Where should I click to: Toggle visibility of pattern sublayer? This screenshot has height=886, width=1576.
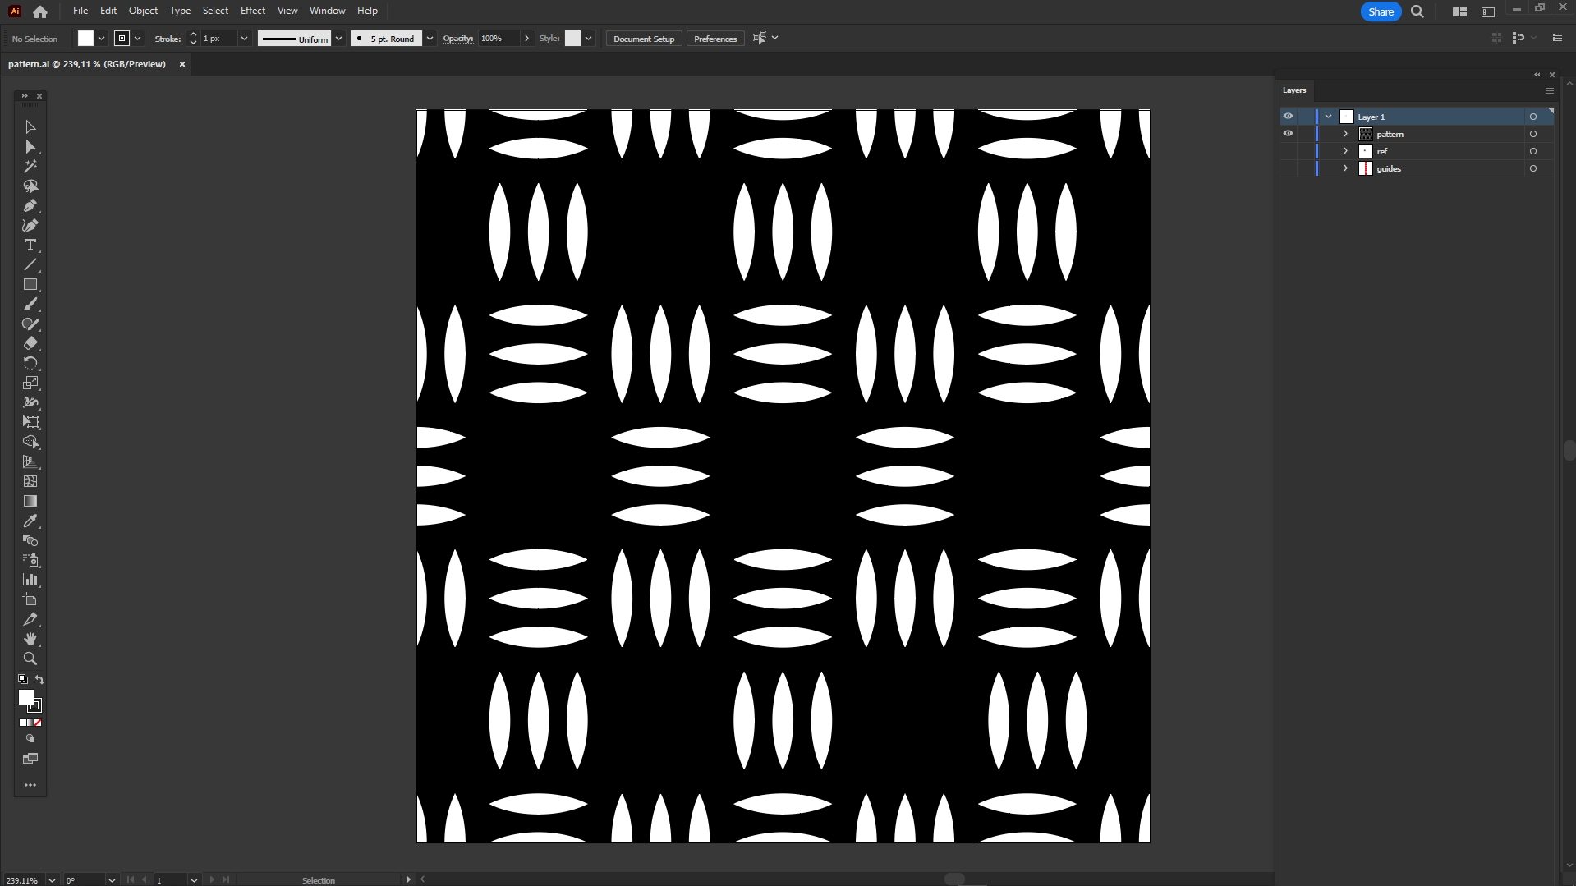[x=1288, y=134]
